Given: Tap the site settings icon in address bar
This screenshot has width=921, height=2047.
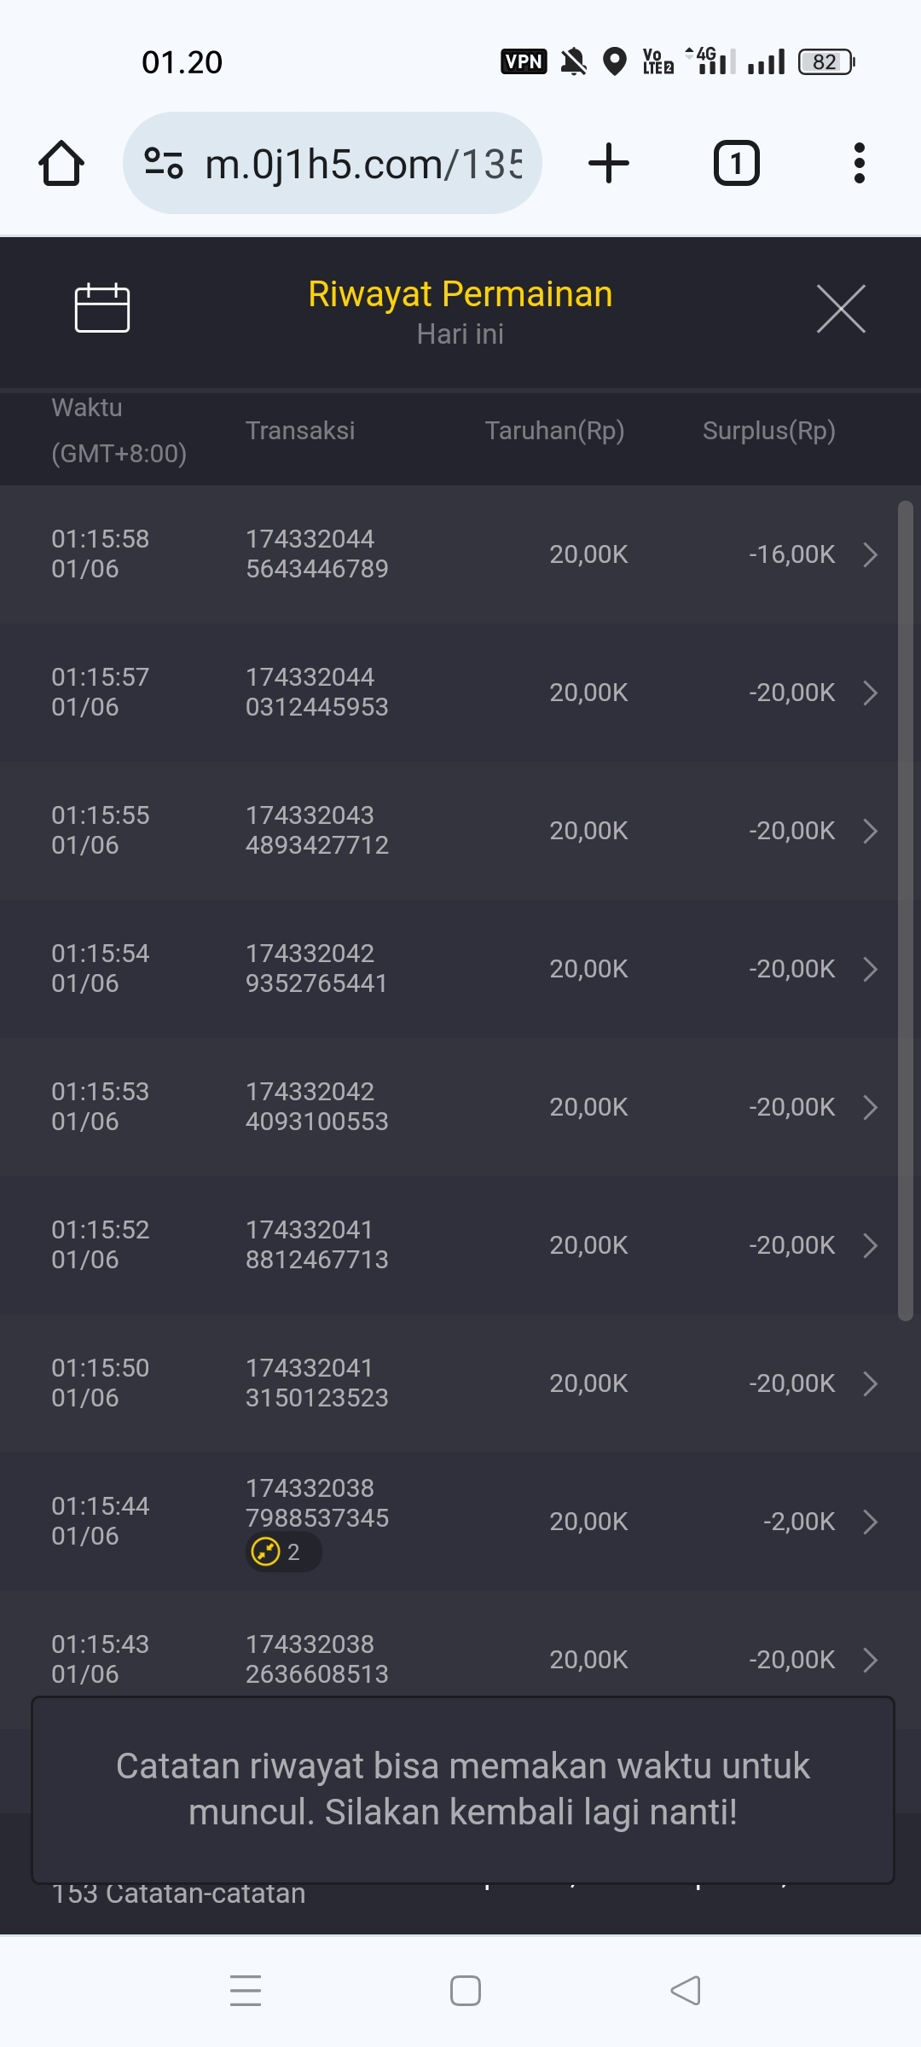Looking at the screenshot, I should tap(163, 163).
